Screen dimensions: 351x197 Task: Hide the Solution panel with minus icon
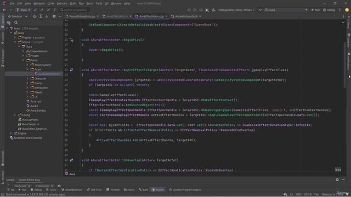(x=60, y=16)
